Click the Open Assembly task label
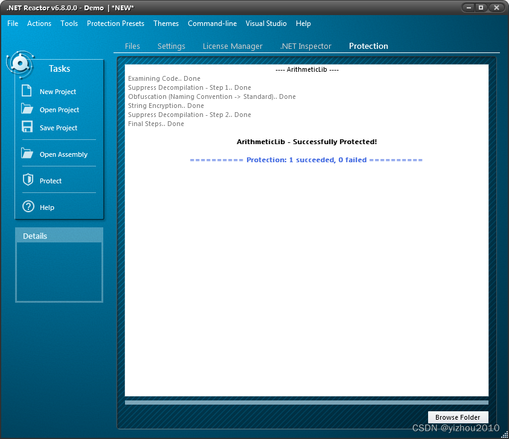Viewport: 509px width, 439px height. tap(63, 154)
